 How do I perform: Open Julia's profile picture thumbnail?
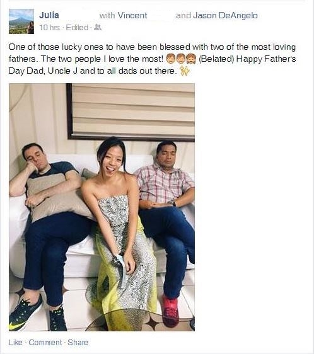pos(21,21)
